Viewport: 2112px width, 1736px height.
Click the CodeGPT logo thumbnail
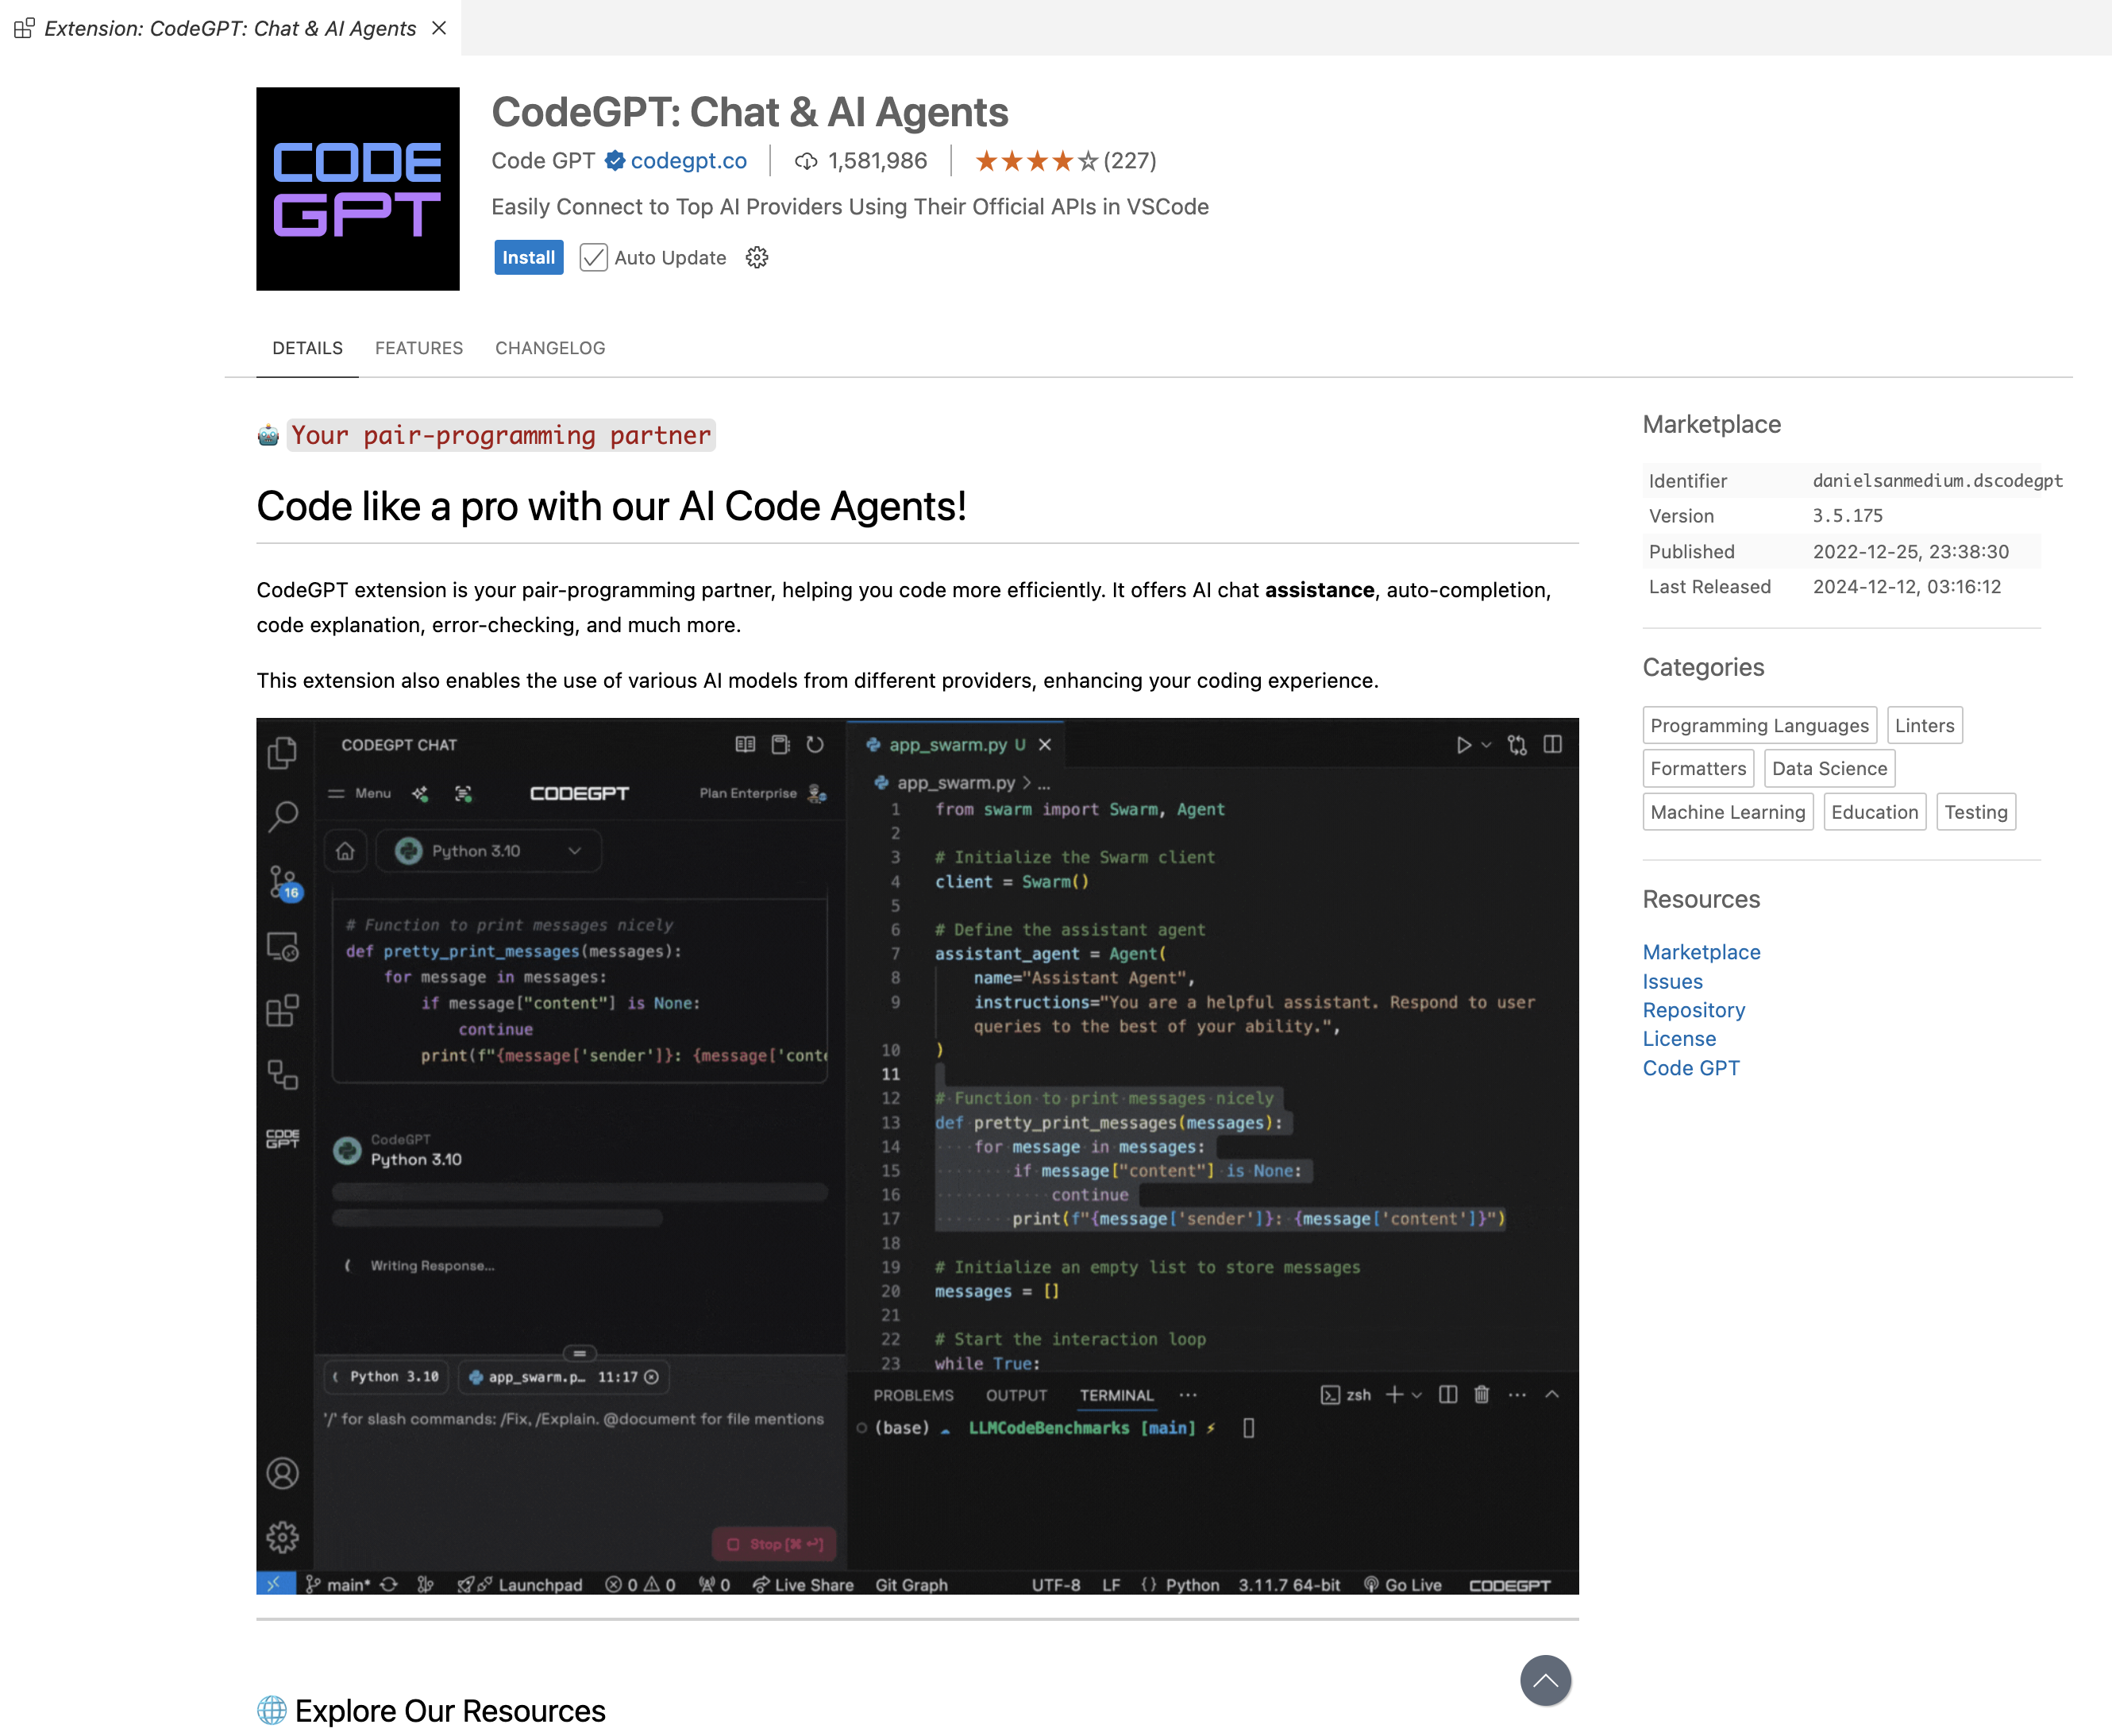tap(356, 188)
